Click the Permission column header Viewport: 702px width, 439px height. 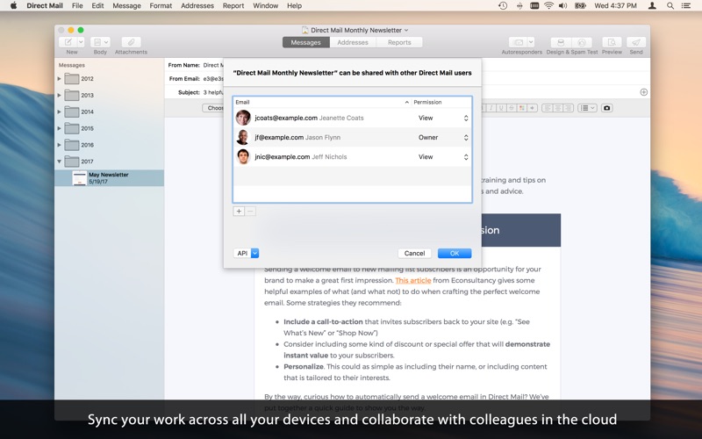[441, 102]
